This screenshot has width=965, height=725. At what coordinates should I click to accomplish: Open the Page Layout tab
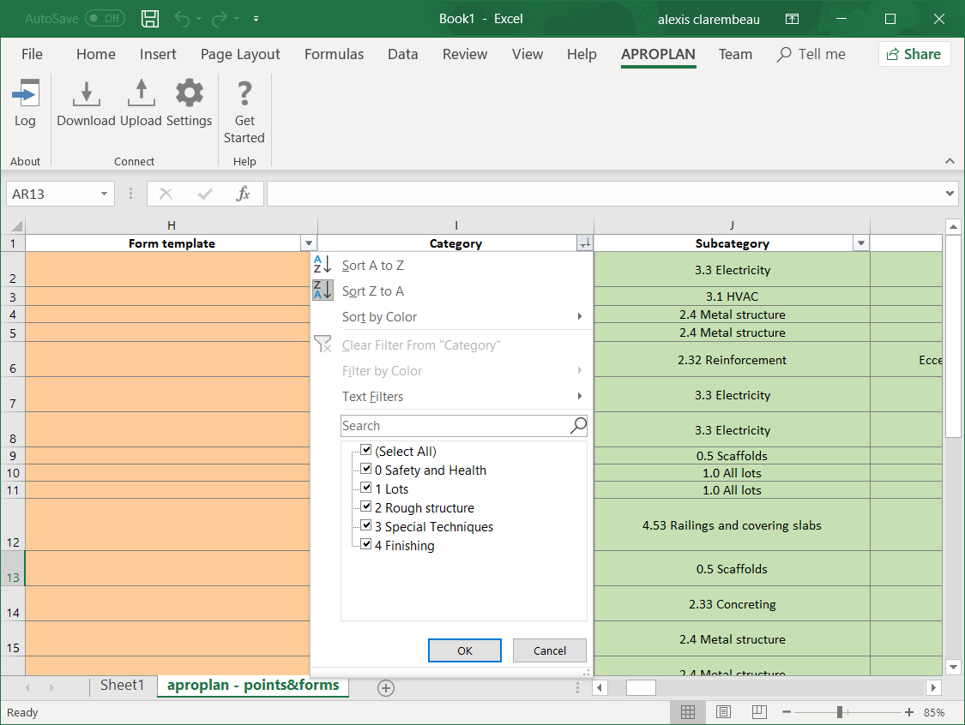[x=240, y=54]
